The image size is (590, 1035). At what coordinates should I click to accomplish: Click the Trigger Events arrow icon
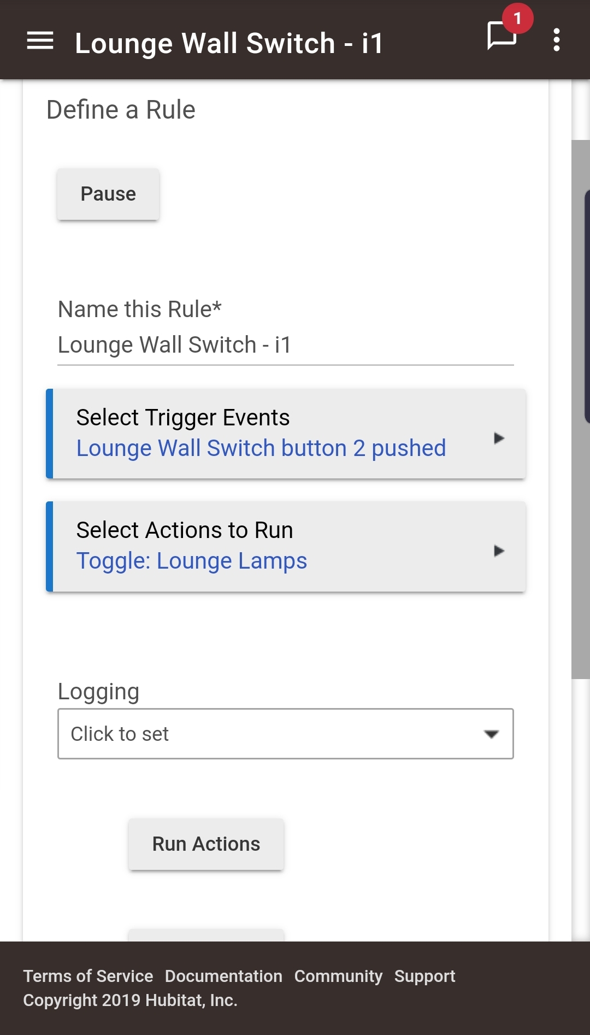pyautogui.click(x=498, y=438)
